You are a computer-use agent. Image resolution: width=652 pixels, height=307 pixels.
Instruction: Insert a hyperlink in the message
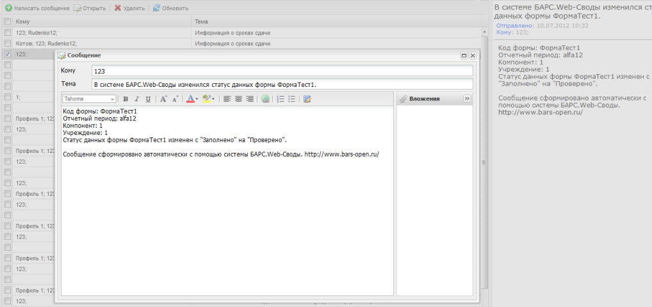pyautogui.click(x=265, y=99)
